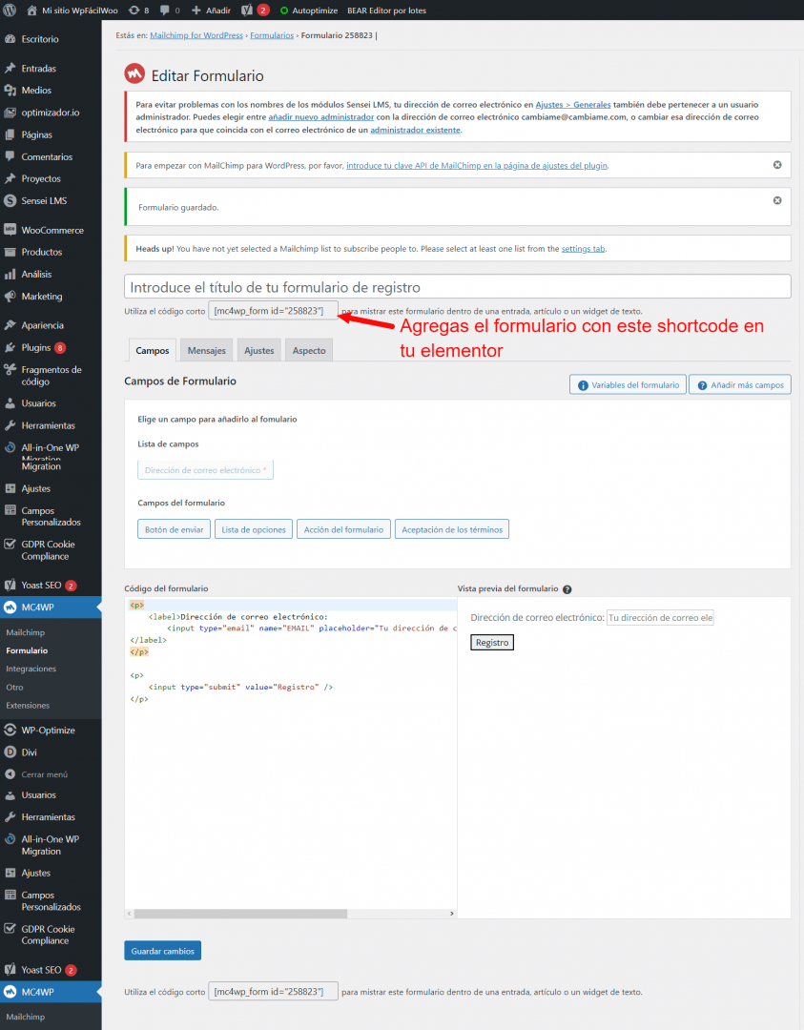Add the Lista de opciones field

254,529
